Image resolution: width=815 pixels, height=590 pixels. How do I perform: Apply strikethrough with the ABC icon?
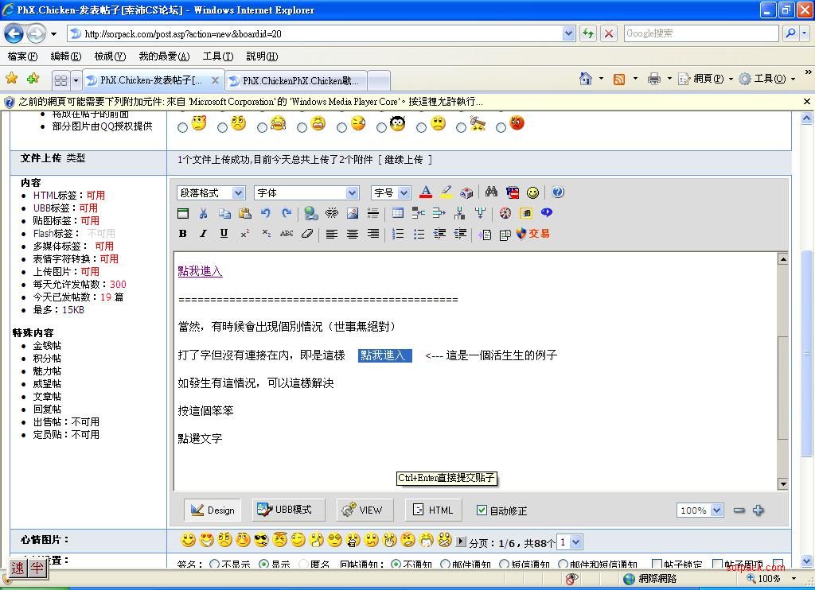[x=287, y=234]
